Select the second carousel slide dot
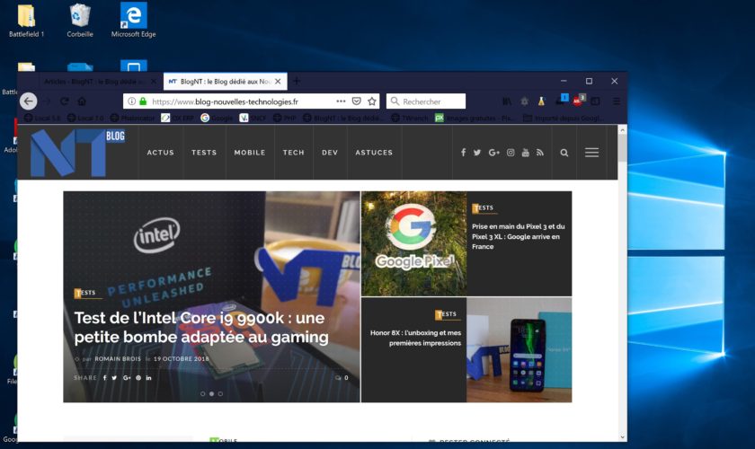Image resolution: width=755 pixels, height=449 pixels. [211, 393]
